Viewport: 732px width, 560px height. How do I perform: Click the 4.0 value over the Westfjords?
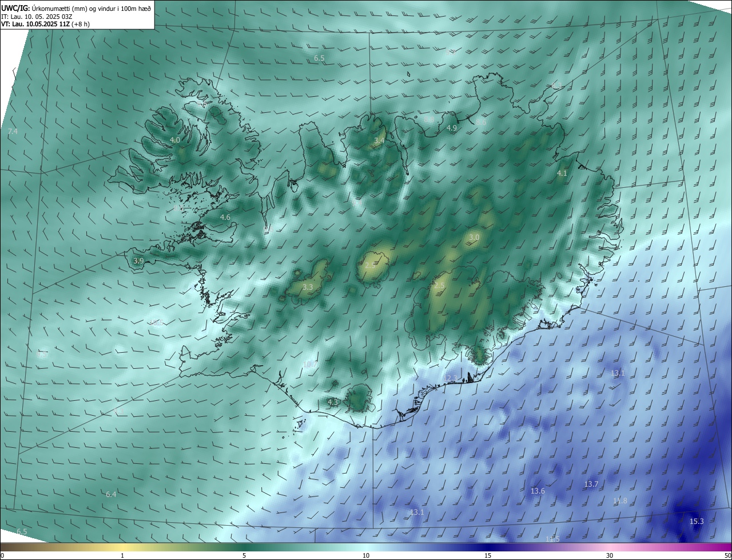[x=175, y=140]
